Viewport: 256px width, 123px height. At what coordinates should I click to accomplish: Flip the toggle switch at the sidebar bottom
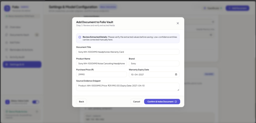[36, 102]
